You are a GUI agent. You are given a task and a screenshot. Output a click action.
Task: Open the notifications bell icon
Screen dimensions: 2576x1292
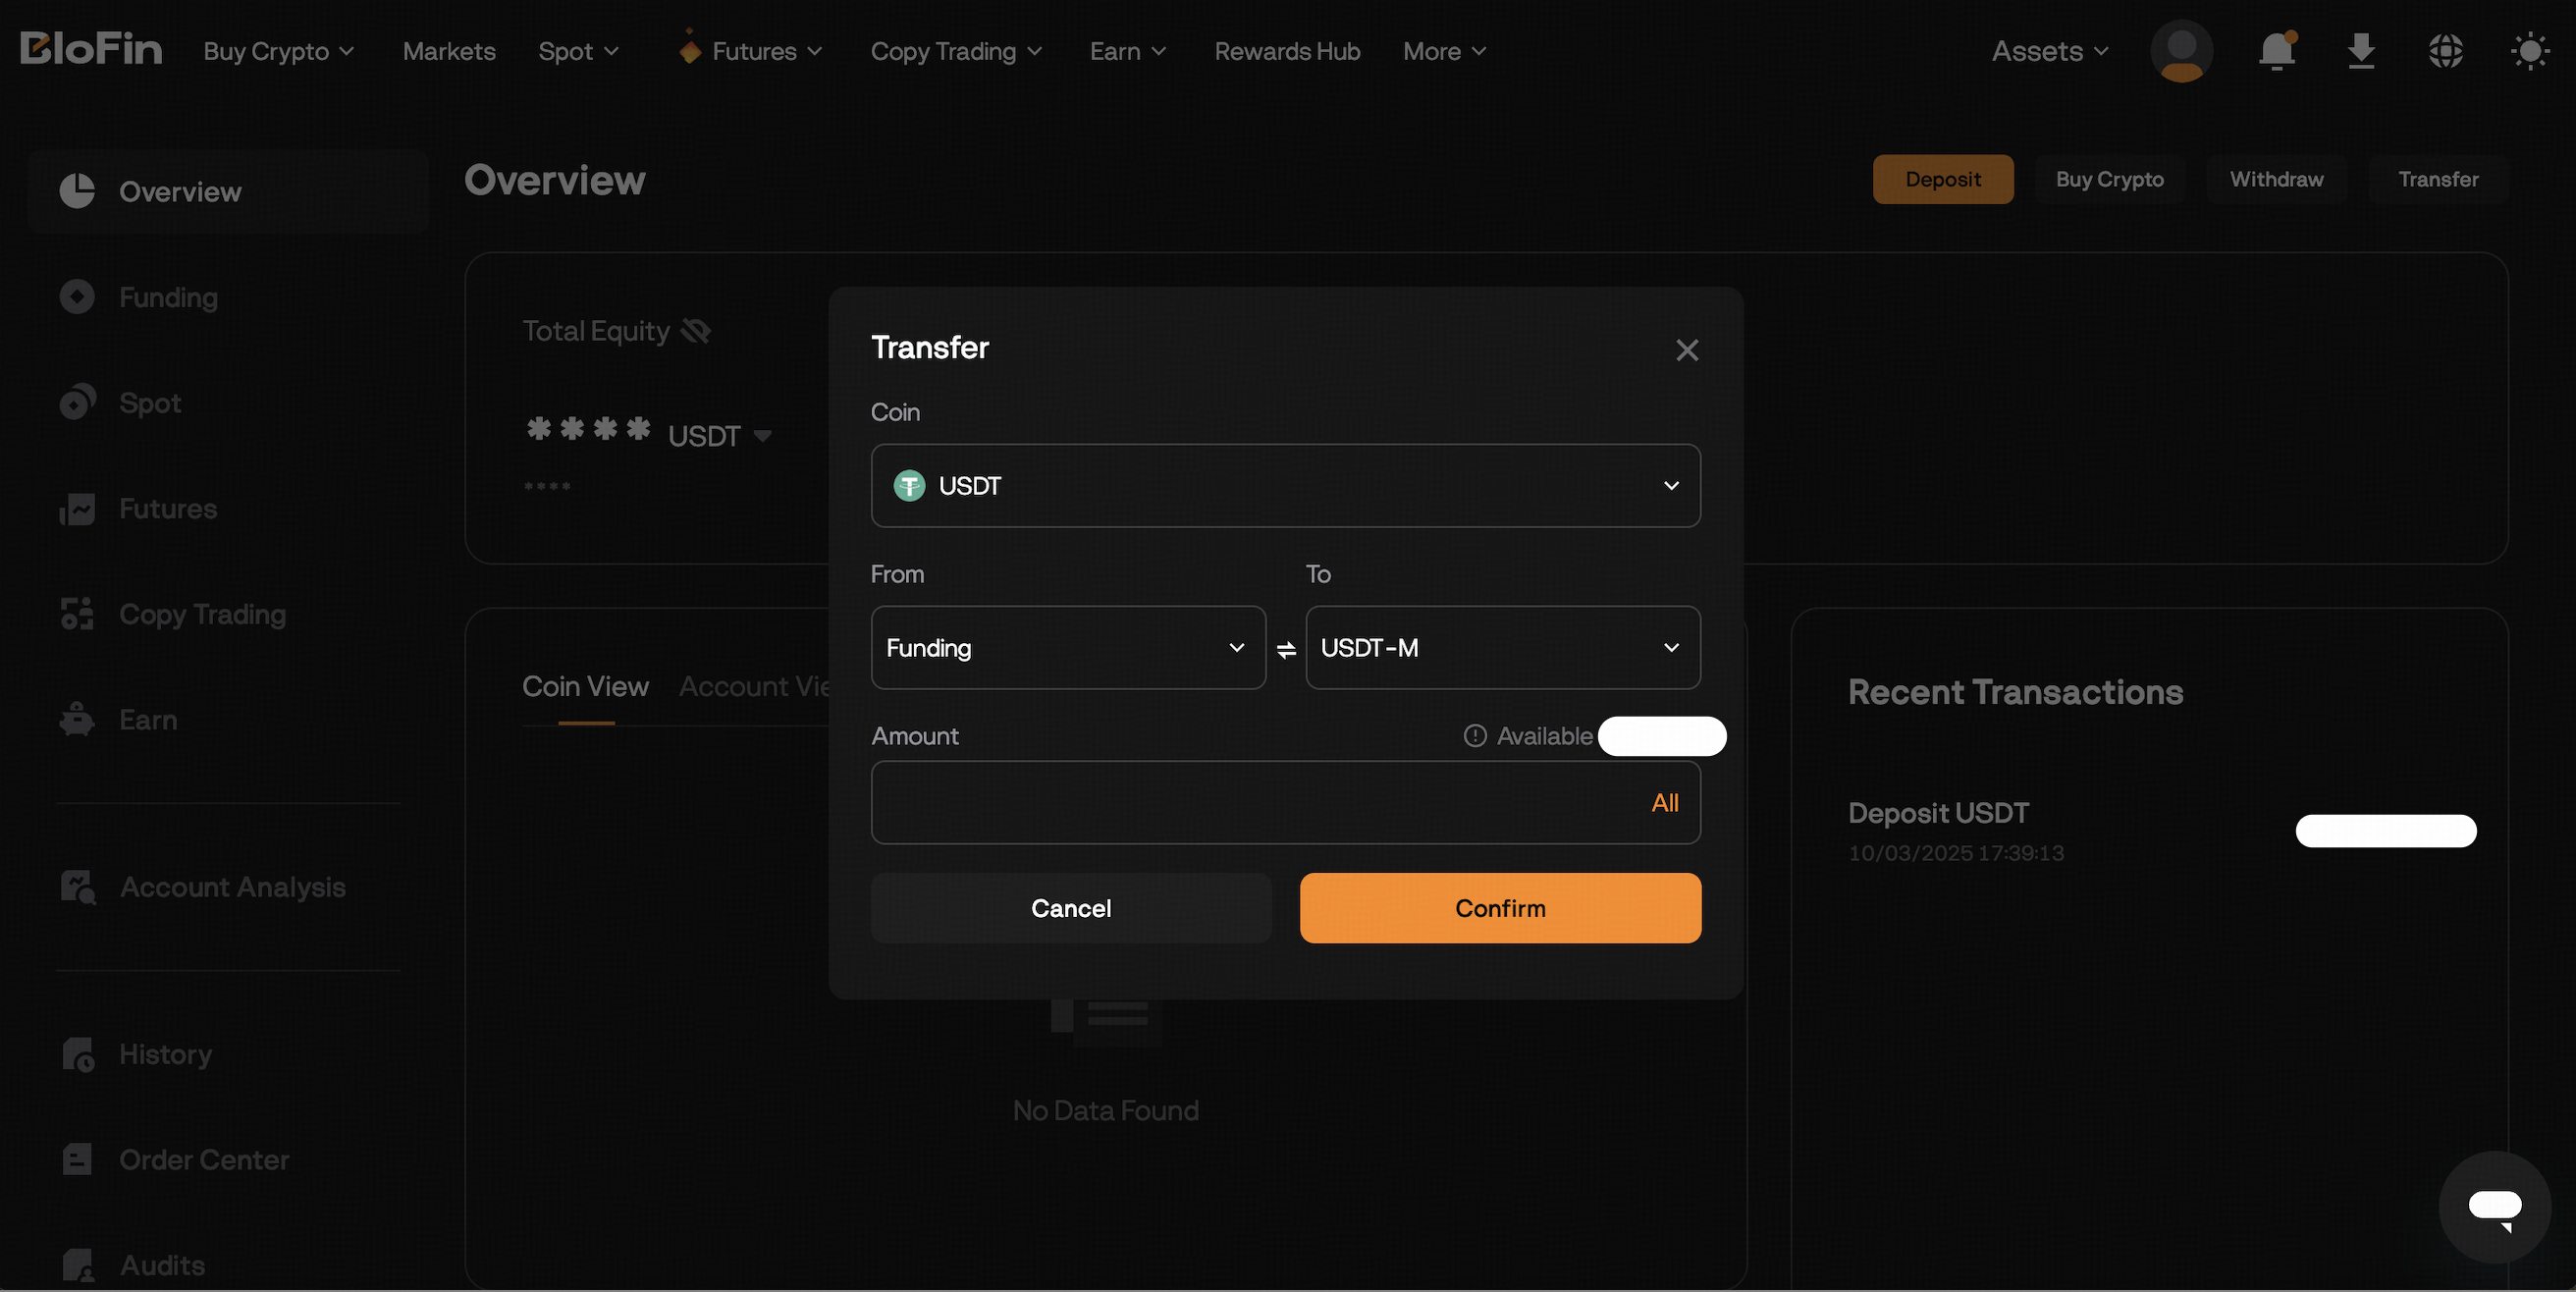tap(2277, 50)
